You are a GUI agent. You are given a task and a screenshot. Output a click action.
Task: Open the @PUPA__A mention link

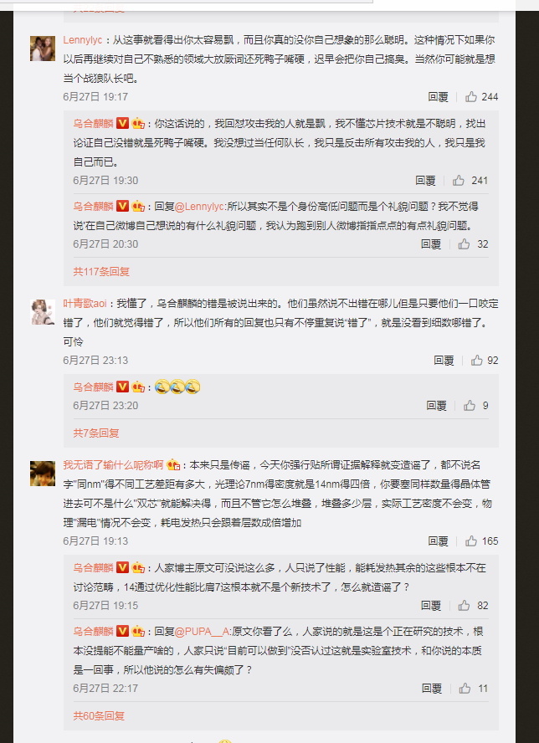(x=202, y=631)
